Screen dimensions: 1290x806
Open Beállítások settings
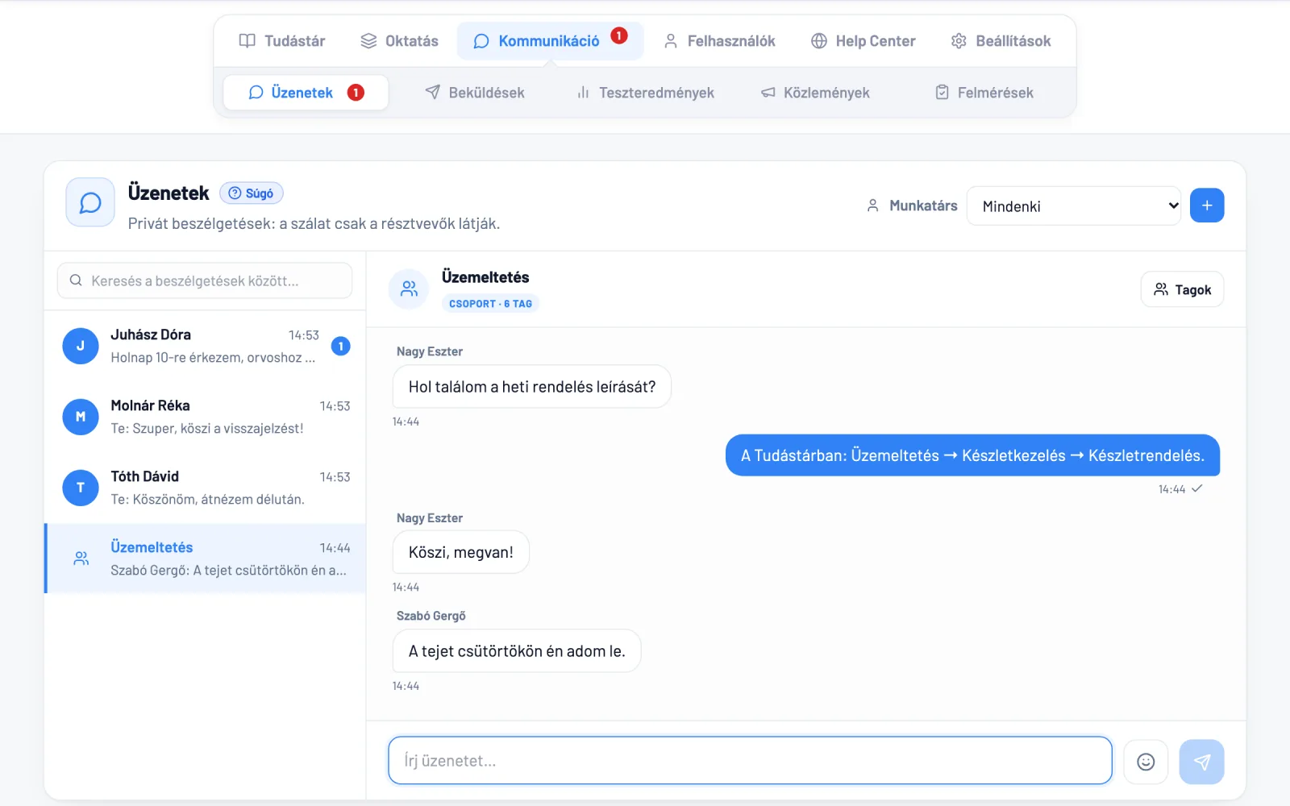click(x=1001, y=41)
